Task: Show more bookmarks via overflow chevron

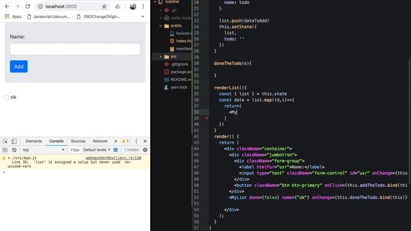Action: pos(143,17)
